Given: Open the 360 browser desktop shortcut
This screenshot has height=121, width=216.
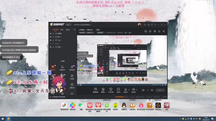Looking at the screenshot, I should 107,107.
